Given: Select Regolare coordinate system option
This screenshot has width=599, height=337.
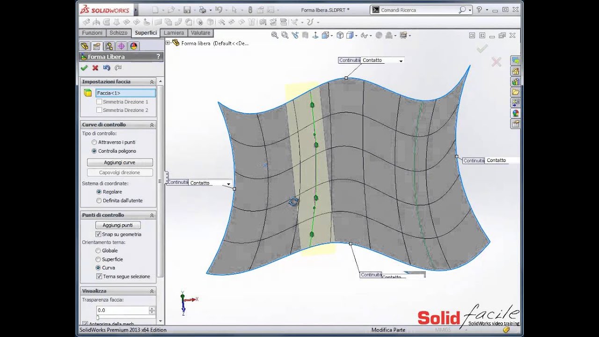Looking at the screenshot, I should 99,191.
